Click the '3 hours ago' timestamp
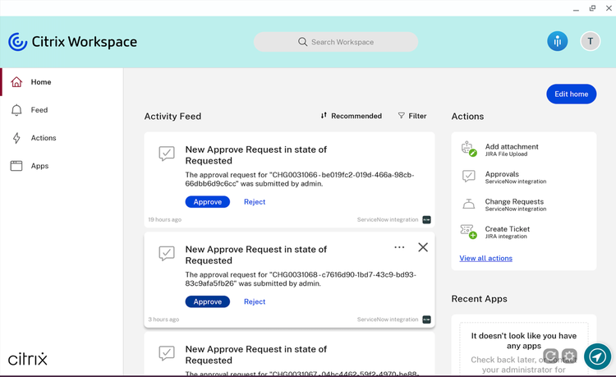This screenshot has width=616, height=377. [163, 320]
